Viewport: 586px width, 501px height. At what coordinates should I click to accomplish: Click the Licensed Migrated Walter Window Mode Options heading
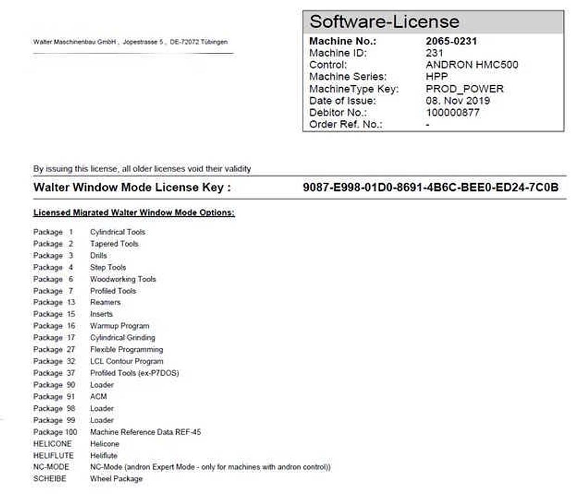(134, 213)
